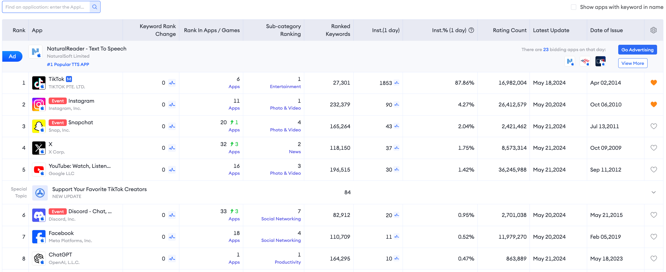Open ChatGPT app icon
The width and height of the screenshot is (666, 272).
click(x=39, y=259)
